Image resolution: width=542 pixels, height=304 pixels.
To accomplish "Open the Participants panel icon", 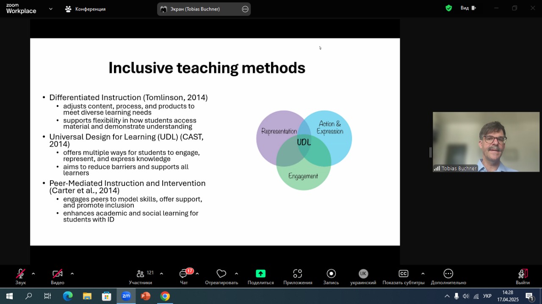I will 141,274.
